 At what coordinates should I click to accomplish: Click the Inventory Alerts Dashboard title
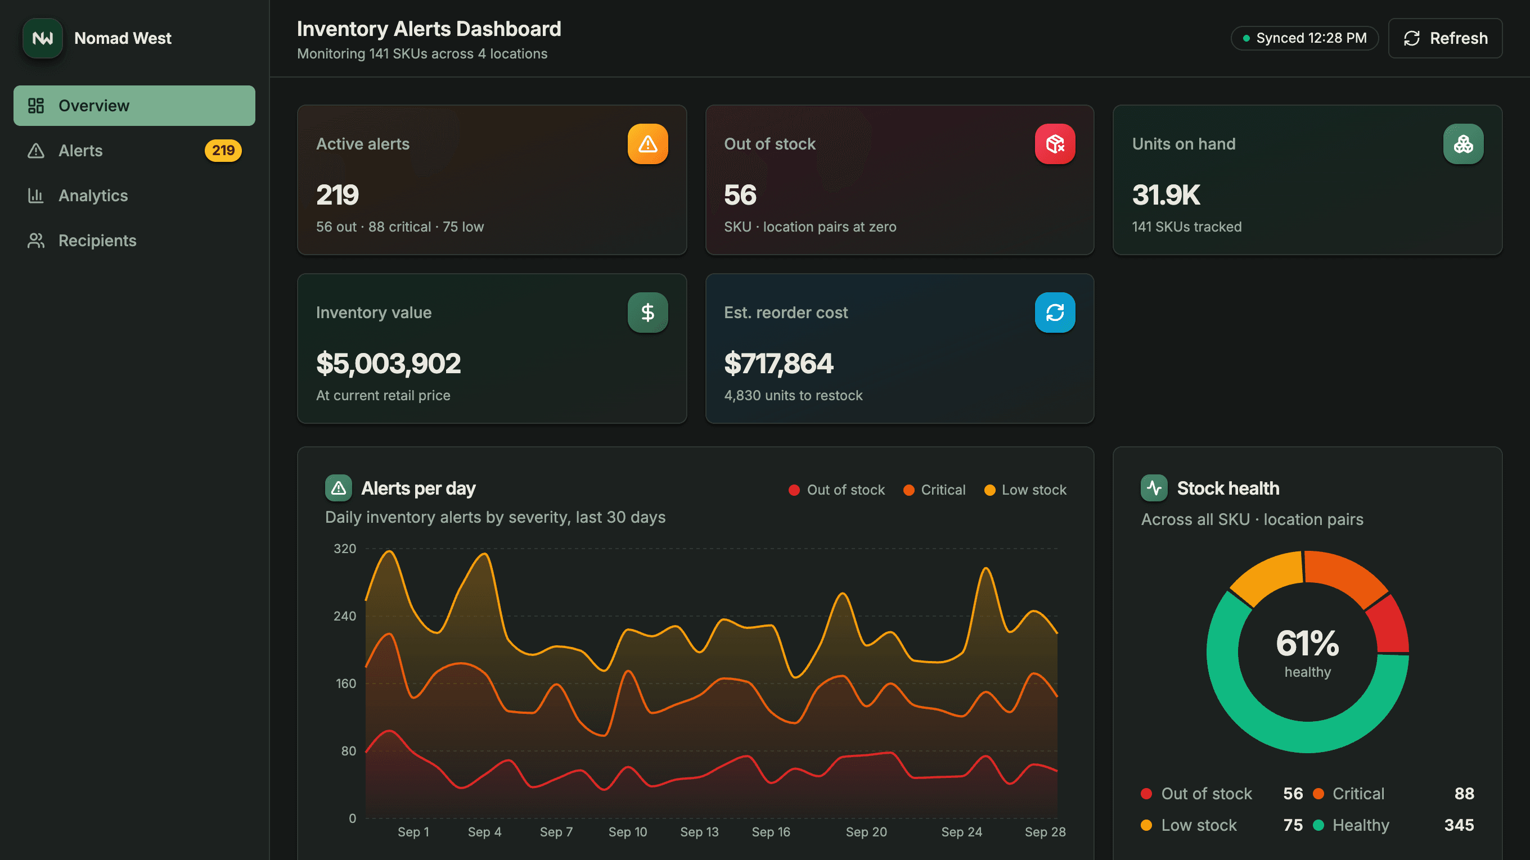point(429,29)
